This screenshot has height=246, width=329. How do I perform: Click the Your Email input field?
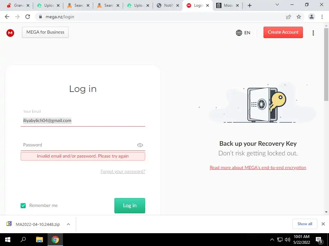tap(83, 120)
